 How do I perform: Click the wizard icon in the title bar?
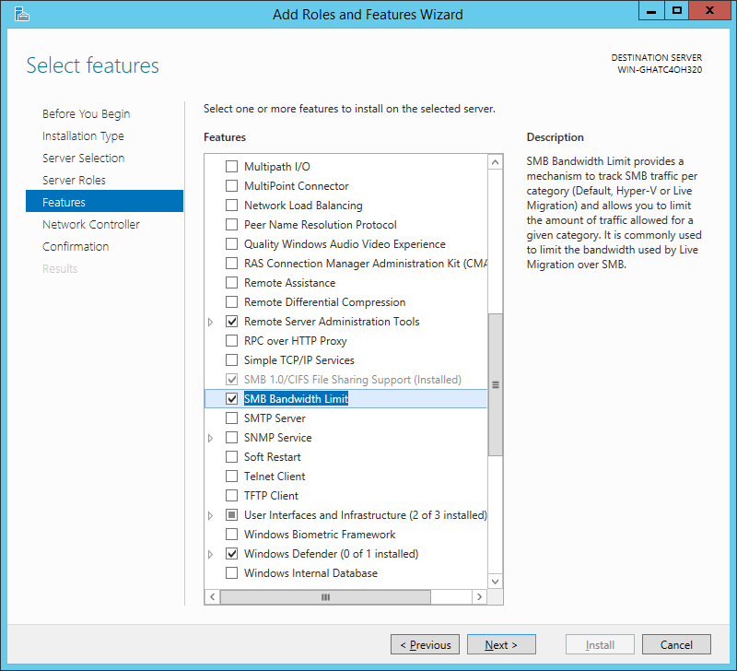[x=21, y=14]
